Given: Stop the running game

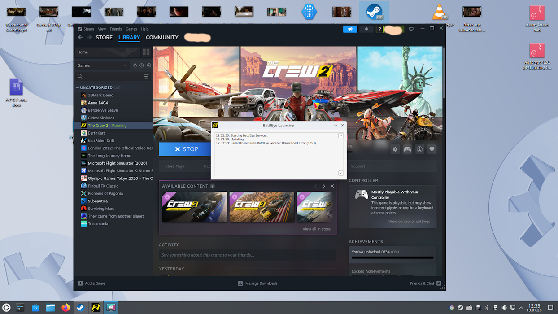Looking at the screenshot, I should click(x=185, y=149).
